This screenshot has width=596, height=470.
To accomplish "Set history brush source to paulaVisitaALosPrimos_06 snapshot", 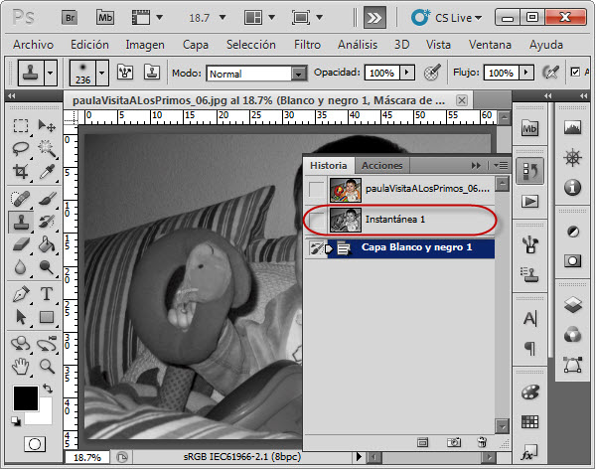I will (316, 190).
